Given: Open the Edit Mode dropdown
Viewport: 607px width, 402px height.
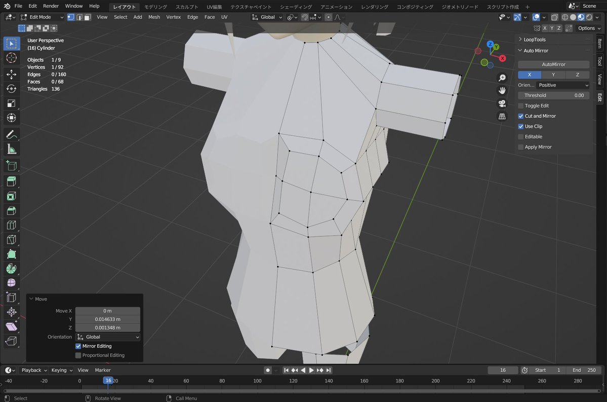Looking at the screenshot, I should pos(42,17).
